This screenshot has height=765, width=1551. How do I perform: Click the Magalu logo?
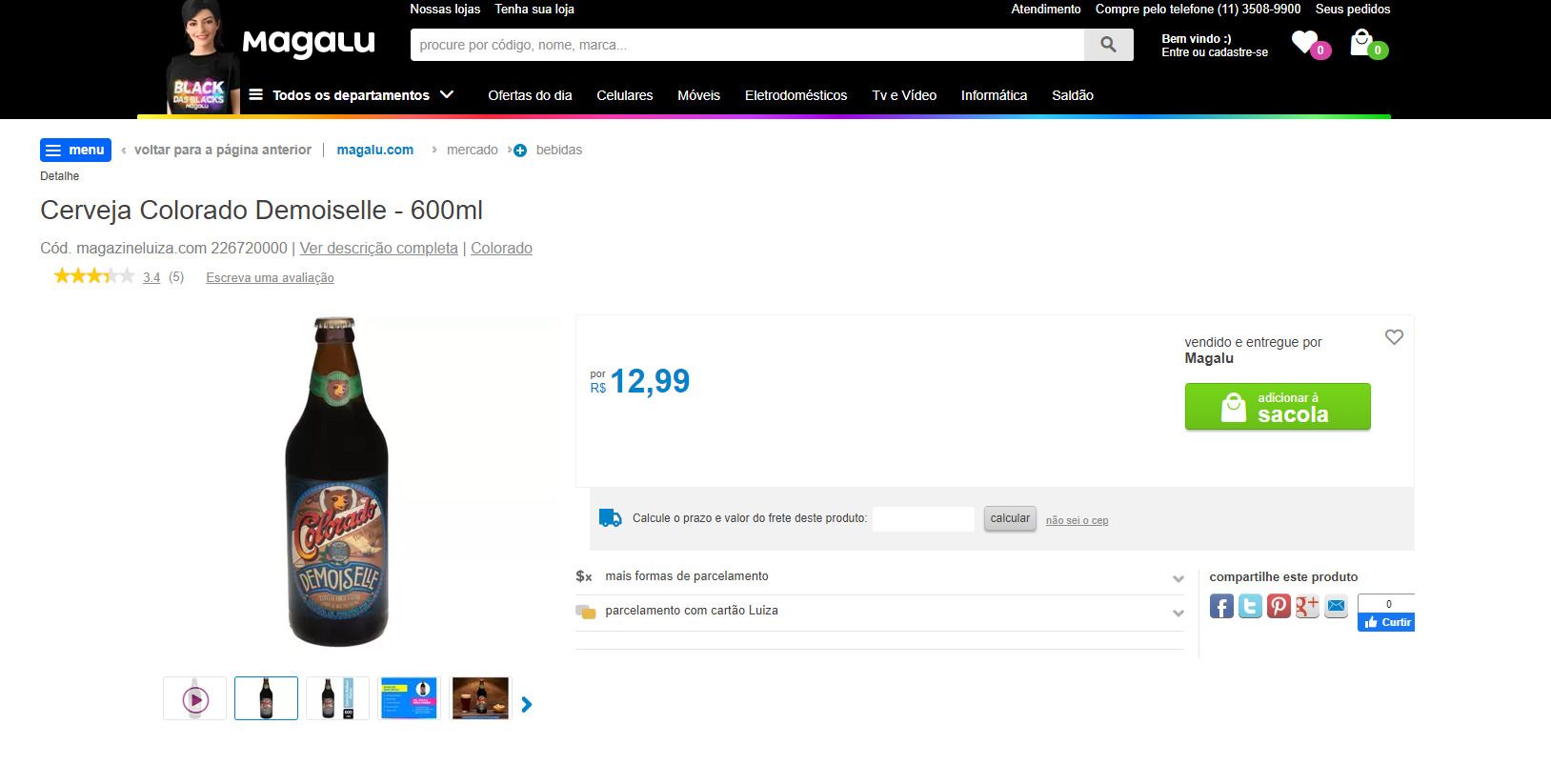(x=309, y=43)
